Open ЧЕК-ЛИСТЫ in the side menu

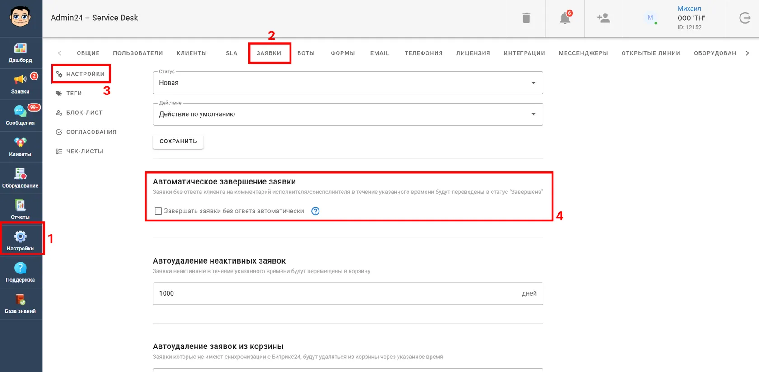click(80, 151)
